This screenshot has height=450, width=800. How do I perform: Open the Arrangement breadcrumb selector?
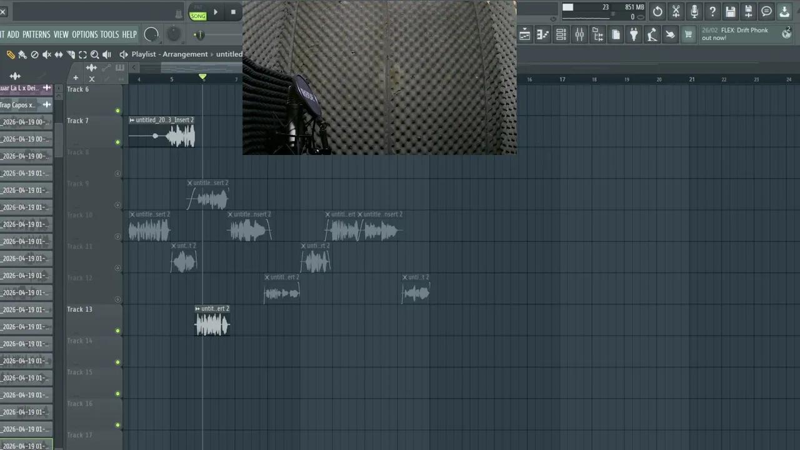[185, 54]
